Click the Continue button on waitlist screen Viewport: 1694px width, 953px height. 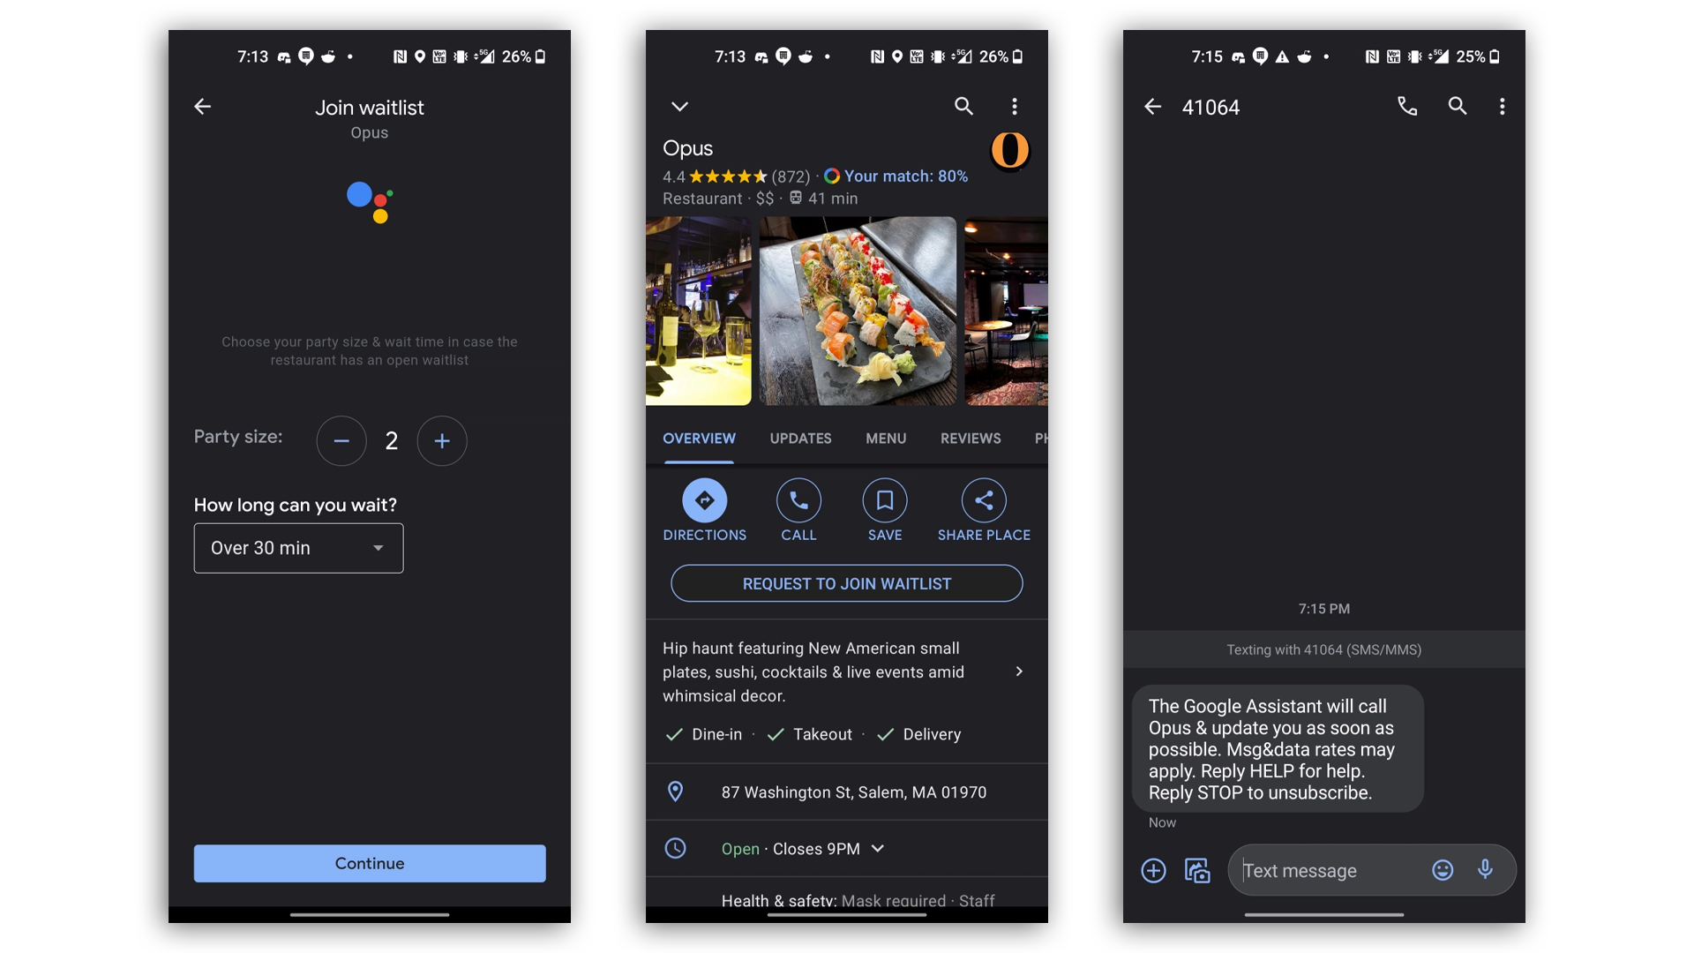(x=370, y=862)
